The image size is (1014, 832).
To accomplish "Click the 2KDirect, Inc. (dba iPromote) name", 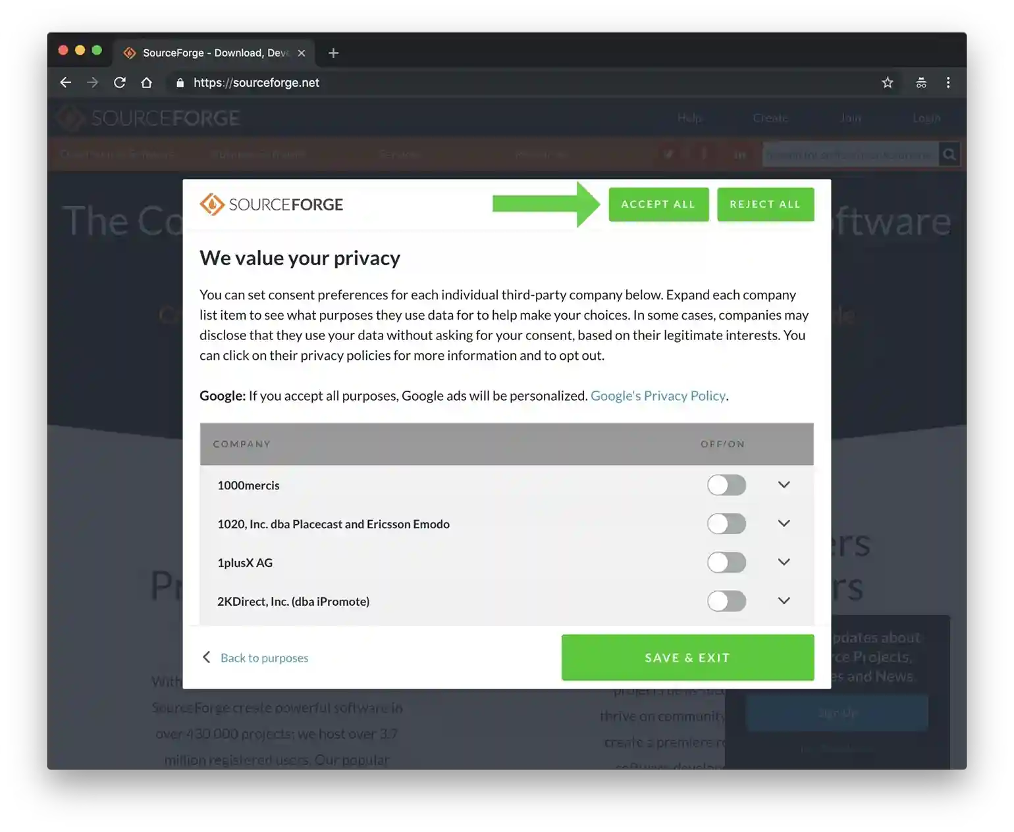I will [x=293, y=601].
